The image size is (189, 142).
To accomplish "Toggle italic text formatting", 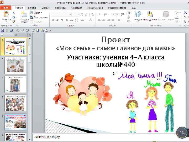I will coord(57,20).
